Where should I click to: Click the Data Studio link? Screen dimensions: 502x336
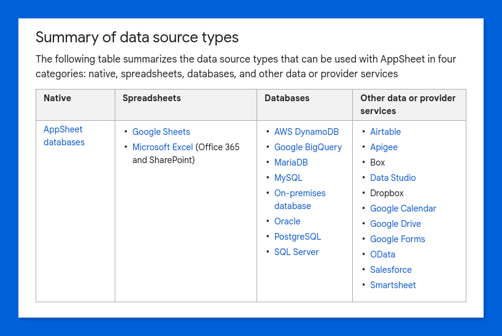coord(393,178)
